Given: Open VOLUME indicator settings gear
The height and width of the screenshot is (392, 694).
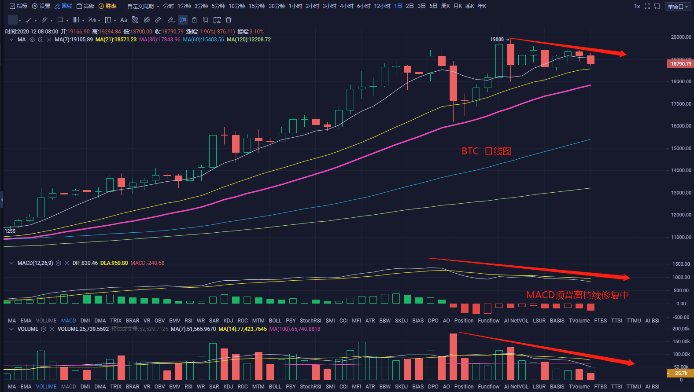Looking at the screenshot, I should pyautogui.click(x=44, y=329).
